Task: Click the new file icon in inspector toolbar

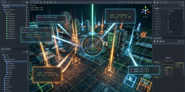Action: pyautogui.click(x=154, y=2)
